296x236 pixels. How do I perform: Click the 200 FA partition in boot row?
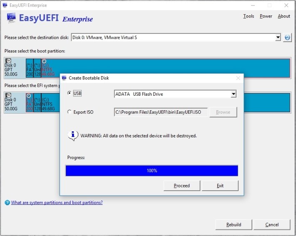(30, 68)
